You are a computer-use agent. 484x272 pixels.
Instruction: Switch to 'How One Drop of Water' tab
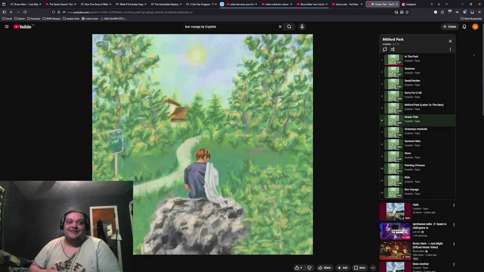(x=95, y=4)
